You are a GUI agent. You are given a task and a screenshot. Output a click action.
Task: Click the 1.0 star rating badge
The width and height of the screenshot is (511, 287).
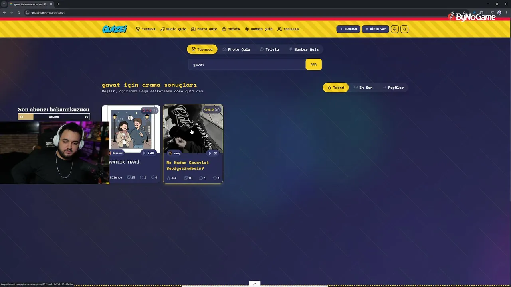(x=150, y=110)
